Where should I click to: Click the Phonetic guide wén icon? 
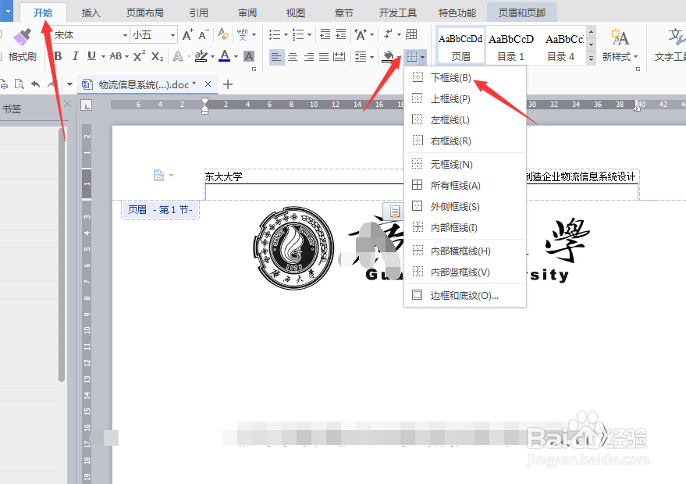pos(243,34)
